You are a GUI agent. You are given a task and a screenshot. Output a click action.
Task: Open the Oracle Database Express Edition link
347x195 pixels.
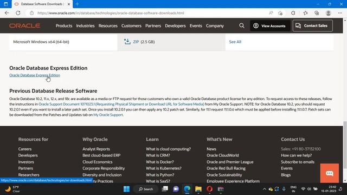click(x=35, y=75)
